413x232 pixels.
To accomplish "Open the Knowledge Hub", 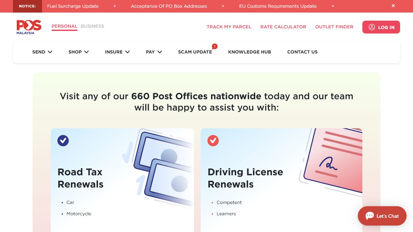I will 249,52.
